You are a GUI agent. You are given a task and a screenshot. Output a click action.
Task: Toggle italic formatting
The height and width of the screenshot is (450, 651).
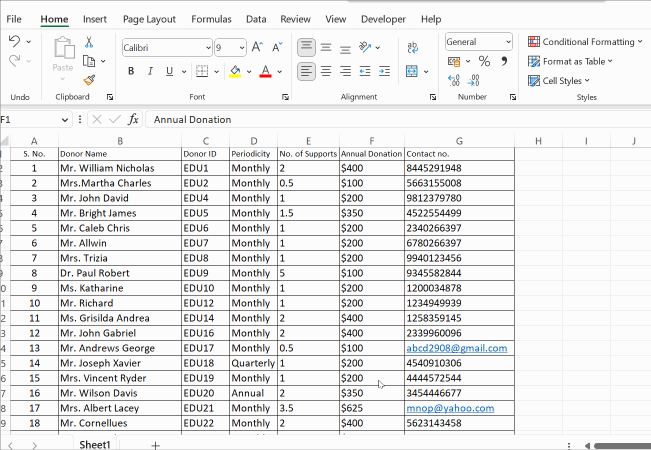150,70
